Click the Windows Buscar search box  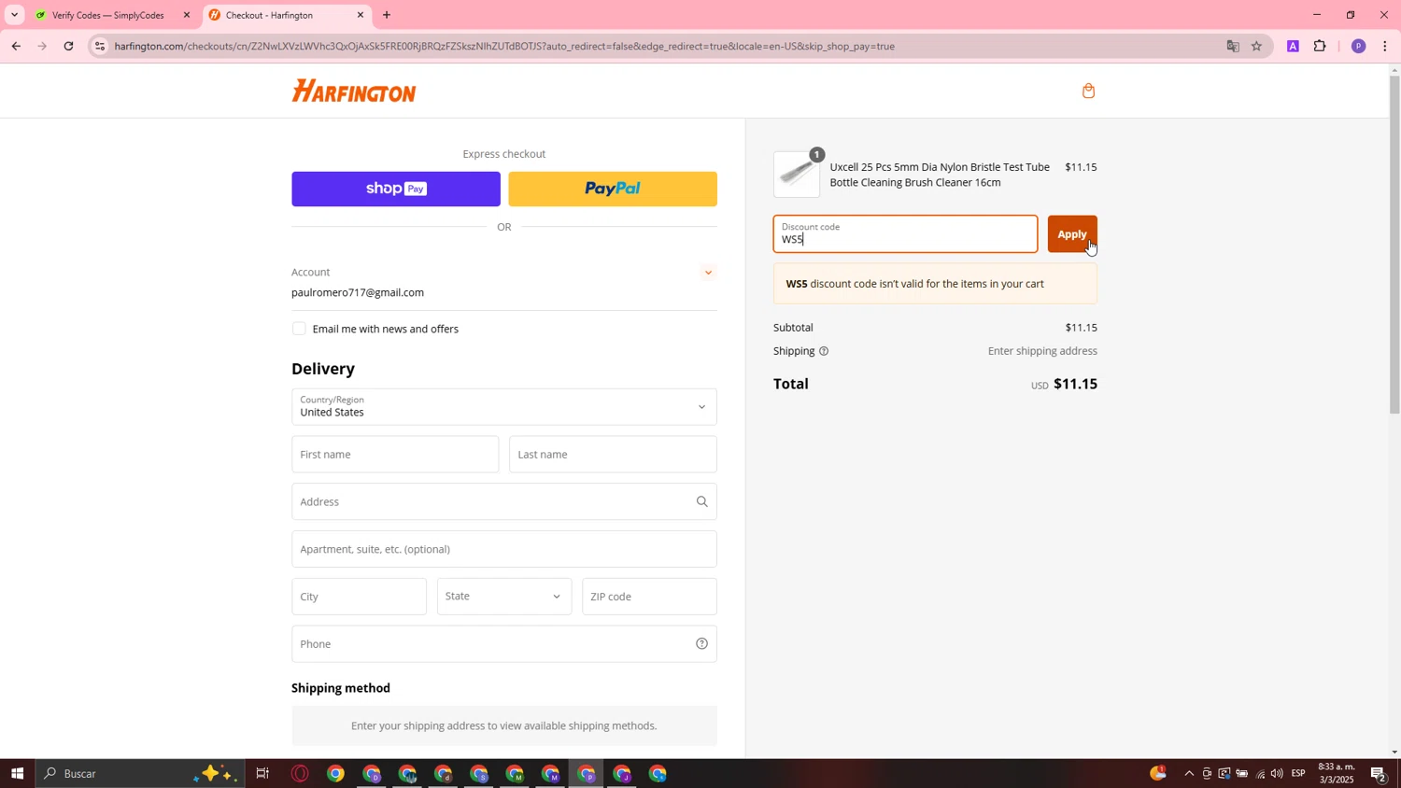140,773
